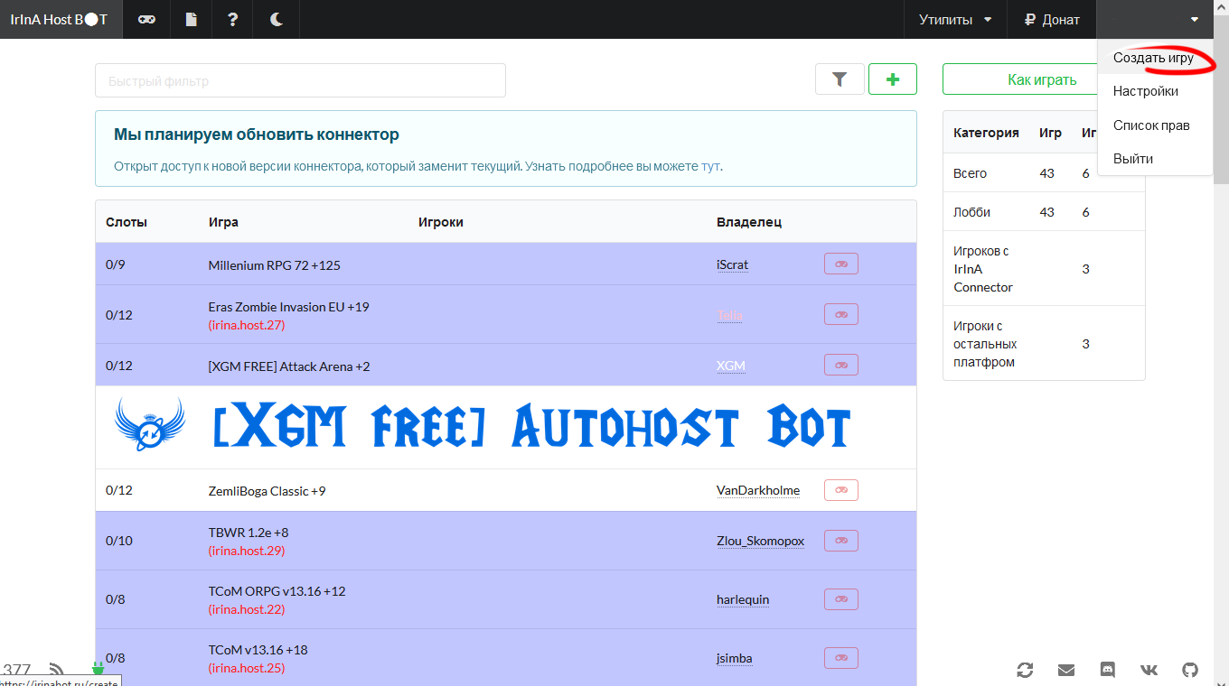1229x686 pixels.
Task: Click the Лобби row in the stats table
Action: click(1044, 212)
